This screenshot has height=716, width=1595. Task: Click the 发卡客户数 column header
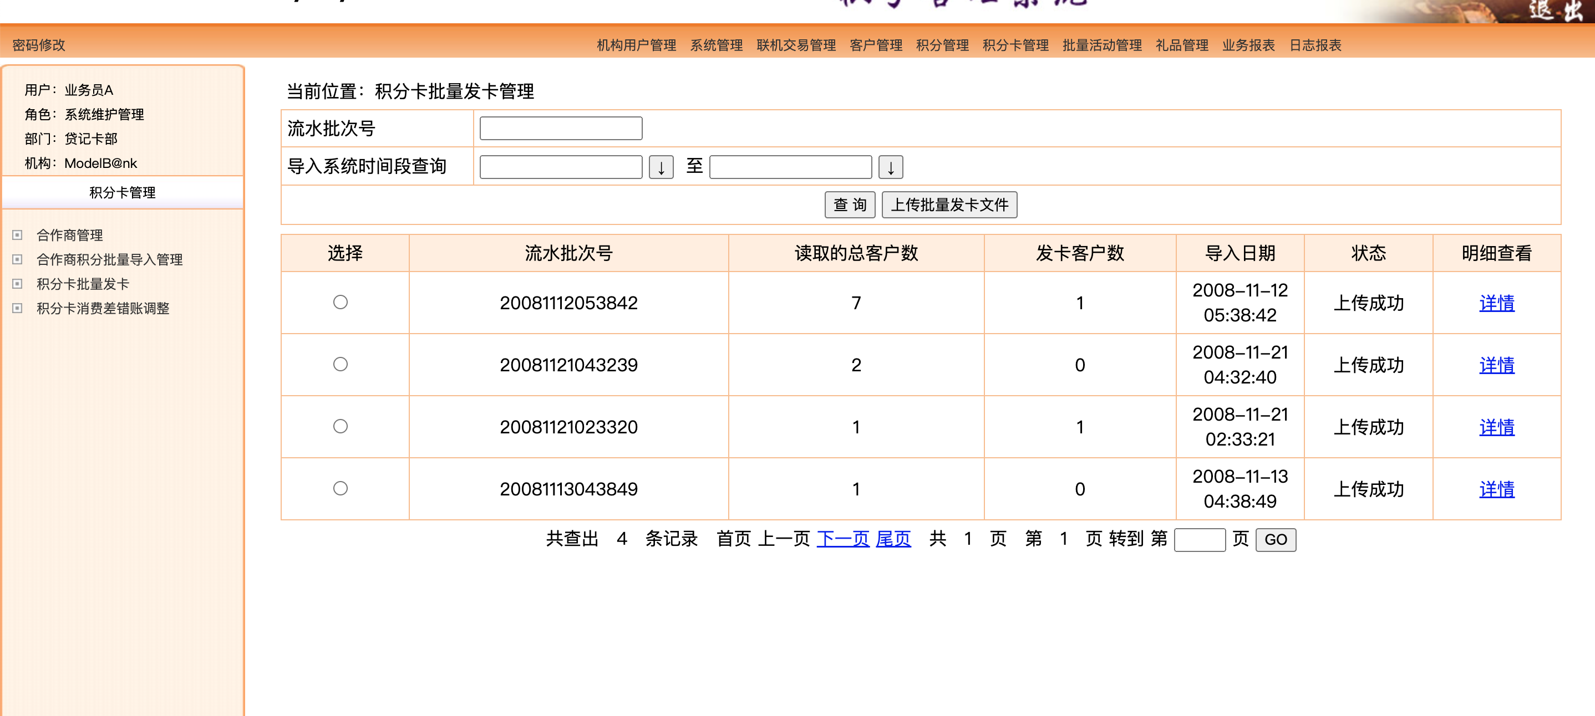coord(1080,253)
